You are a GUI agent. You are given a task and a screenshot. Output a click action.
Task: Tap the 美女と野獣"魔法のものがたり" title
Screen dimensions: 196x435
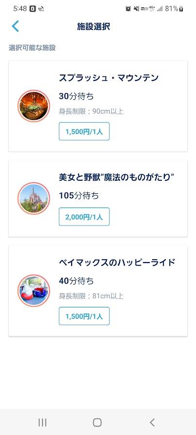118,177
